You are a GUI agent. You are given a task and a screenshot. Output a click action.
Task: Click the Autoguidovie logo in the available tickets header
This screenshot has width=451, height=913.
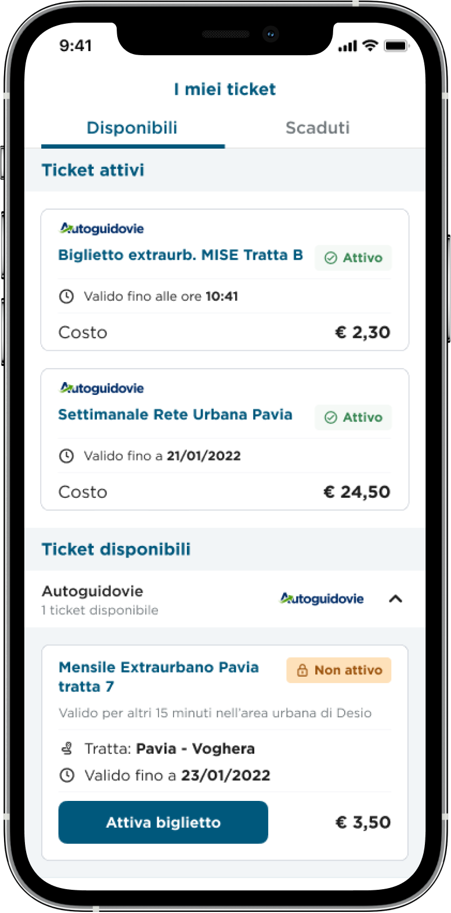pyautogui.click(x=322, y=599)
